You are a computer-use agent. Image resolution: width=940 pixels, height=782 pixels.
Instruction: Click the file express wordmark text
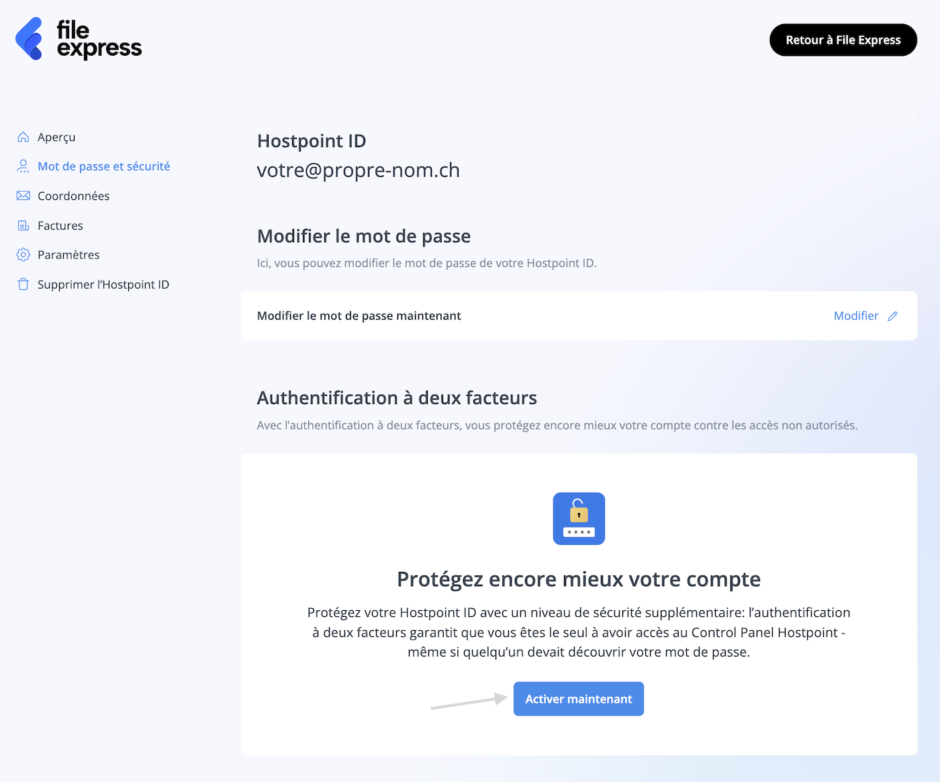99,39
